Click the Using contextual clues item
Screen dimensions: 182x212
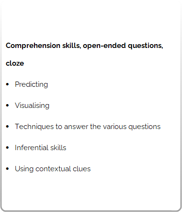coord(53,169)
